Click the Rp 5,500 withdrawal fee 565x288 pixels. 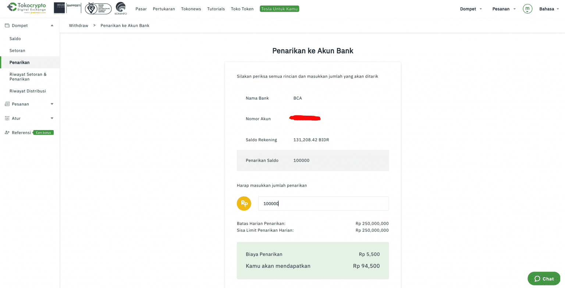point(369,254)
